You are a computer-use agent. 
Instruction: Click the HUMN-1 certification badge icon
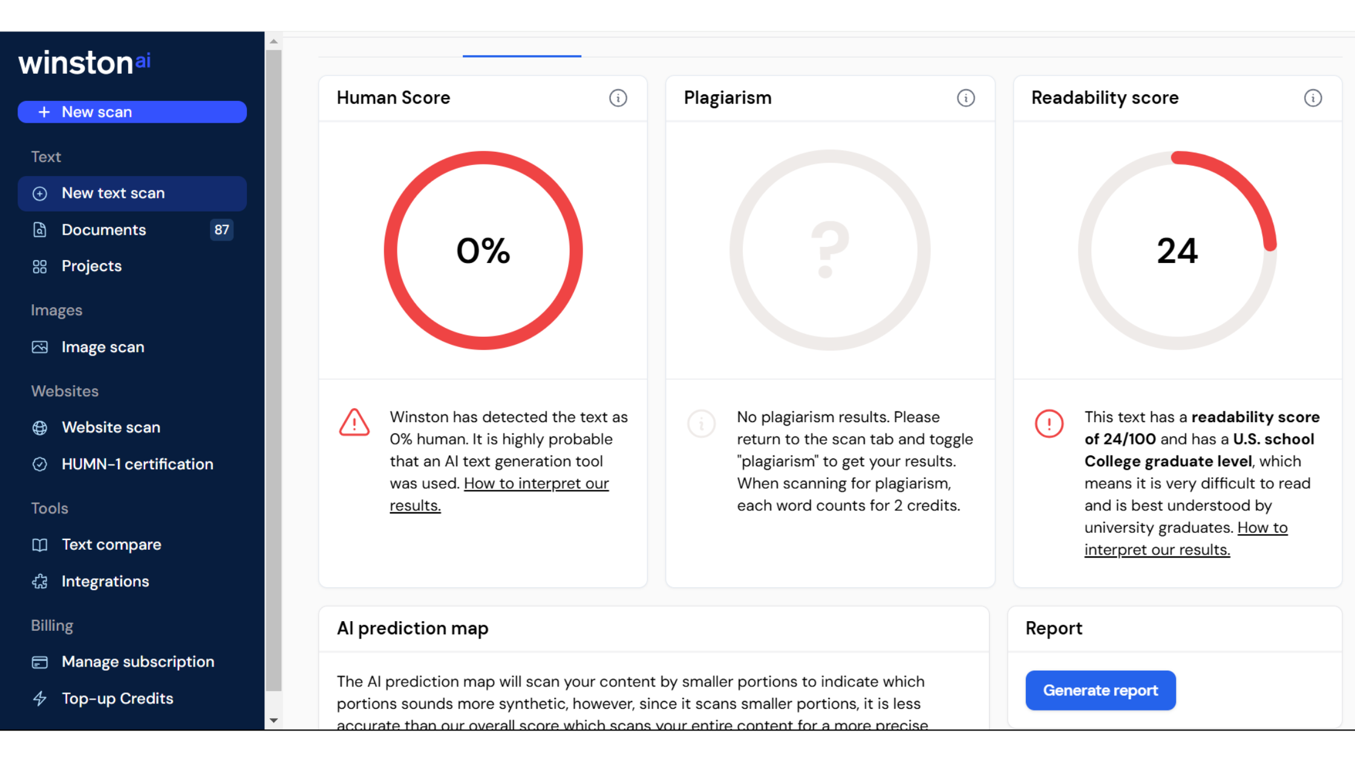coord(40,464)
